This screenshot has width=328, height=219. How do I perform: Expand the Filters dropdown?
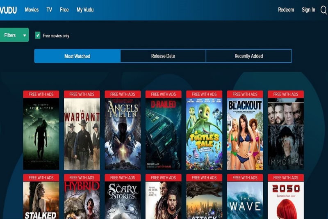click(x=14, y=35)
